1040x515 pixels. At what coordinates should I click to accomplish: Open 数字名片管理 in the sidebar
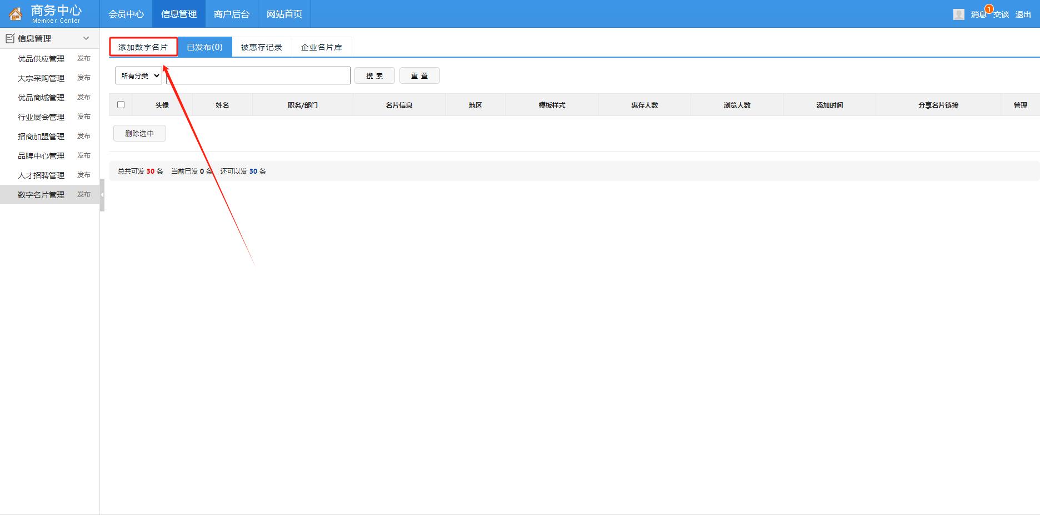(x=41, y=195)
